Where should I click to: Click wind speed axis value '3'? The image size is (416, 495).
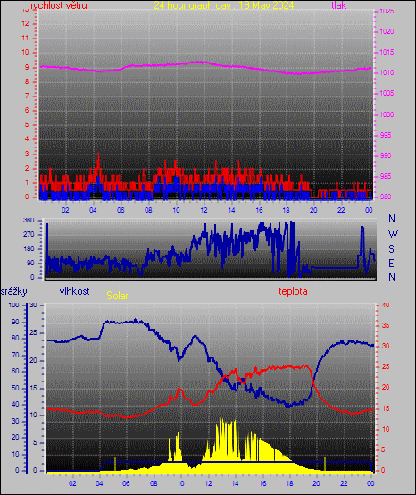[27, 154]
